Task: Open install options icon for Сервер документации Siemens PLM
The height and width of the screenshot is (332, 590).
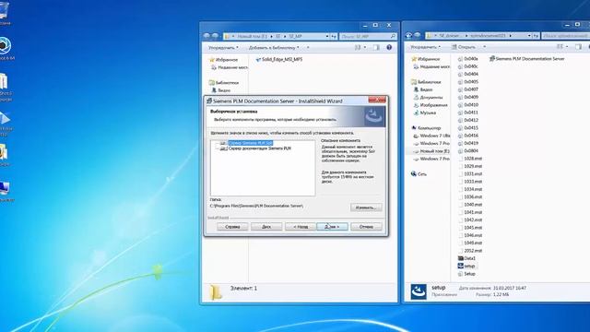Action: (223, 148)
